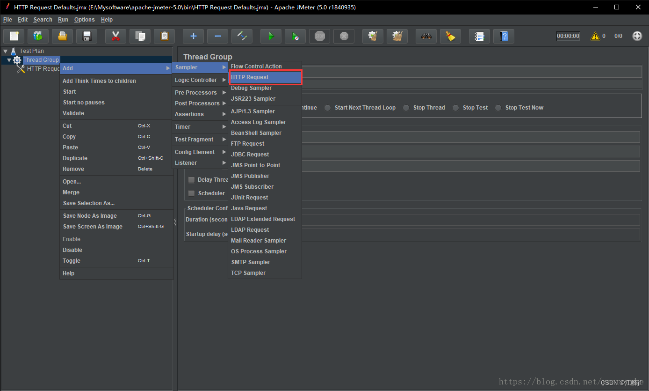This screenshot has height=391, width=649.
Task: Open Search with the binoculars icon
Action: click(426, 36)
